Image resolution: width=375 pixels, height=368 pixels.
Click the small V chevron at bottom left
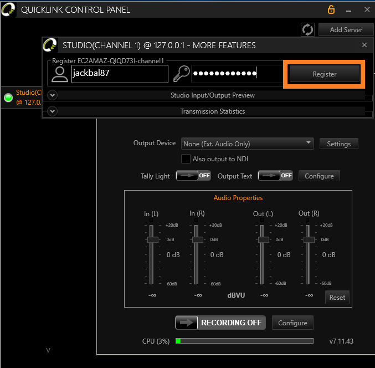click(48, 350)
